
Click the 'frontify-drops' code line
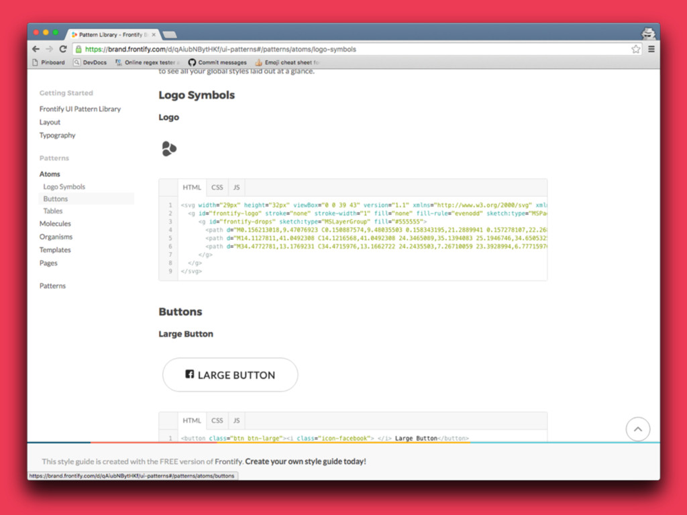[x=313, y=221]
